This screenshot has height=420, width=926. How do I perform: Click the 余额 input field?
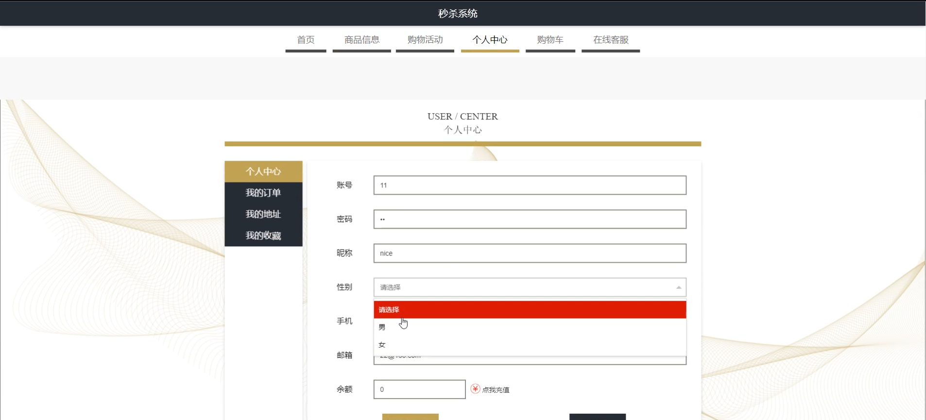419,389
